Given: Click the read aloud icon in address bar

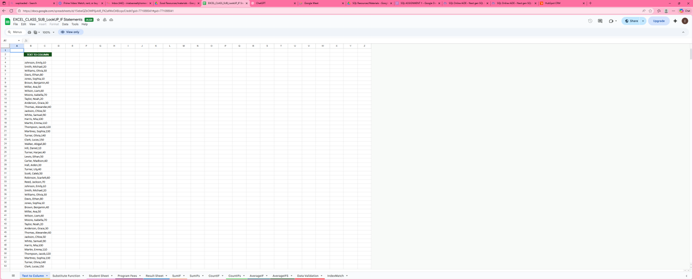Looking at the screenshot, I should coord(643,11).
